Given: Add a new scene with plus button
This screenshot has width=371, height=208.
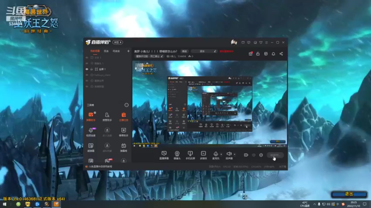Looking at the screenshot, I should click(128, 51).
